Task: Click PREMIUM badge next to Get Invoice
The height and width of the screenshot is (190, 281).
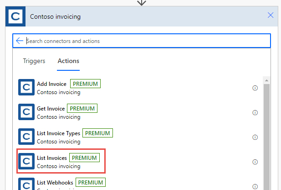Action: pyautogui.click(x=82, y=108)
